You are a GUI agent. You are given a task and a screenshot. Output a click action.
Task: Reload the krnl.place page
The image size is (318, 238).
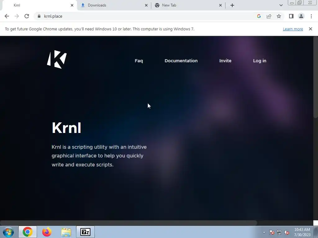click(27, 16)
